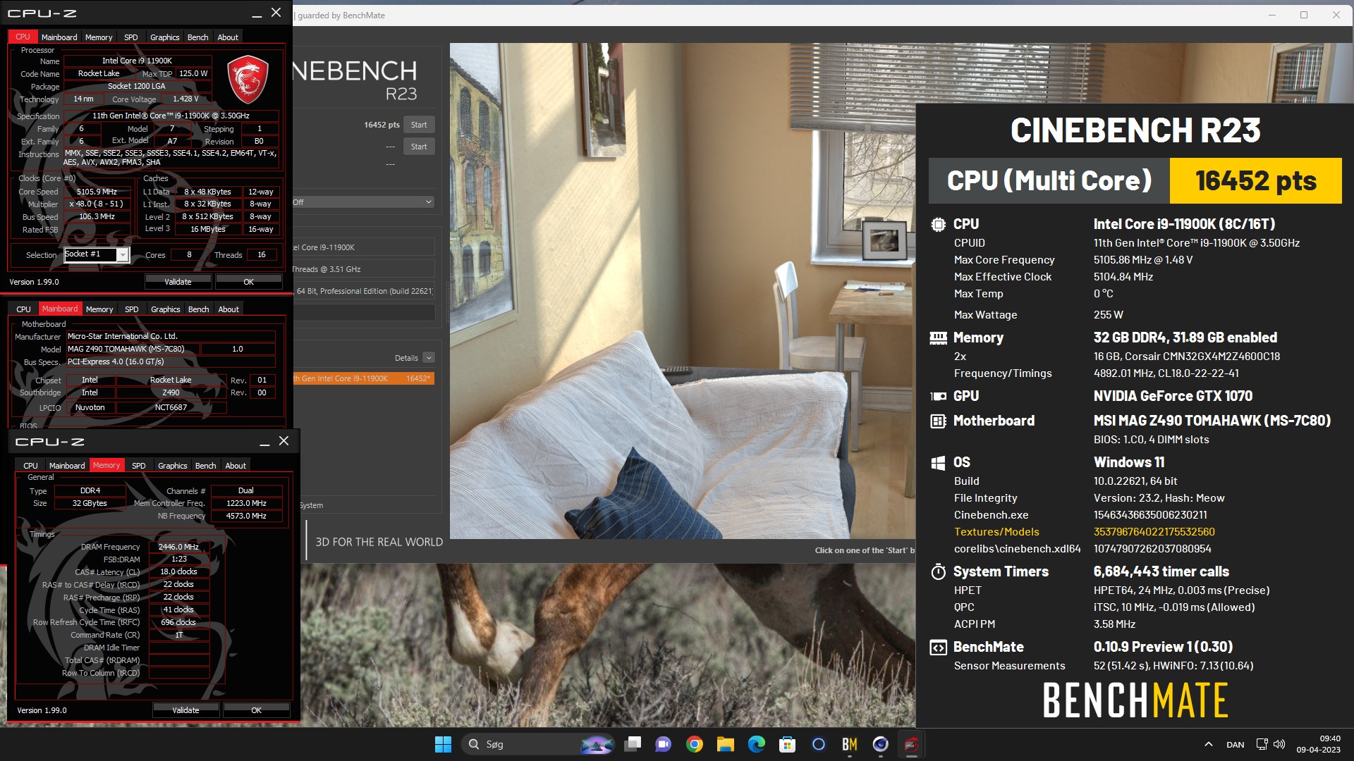This screenshot has height=761, width=1354.
Task: Click the DRAM Frequency value 2446.0 MHz
Action: click(178, 547)
